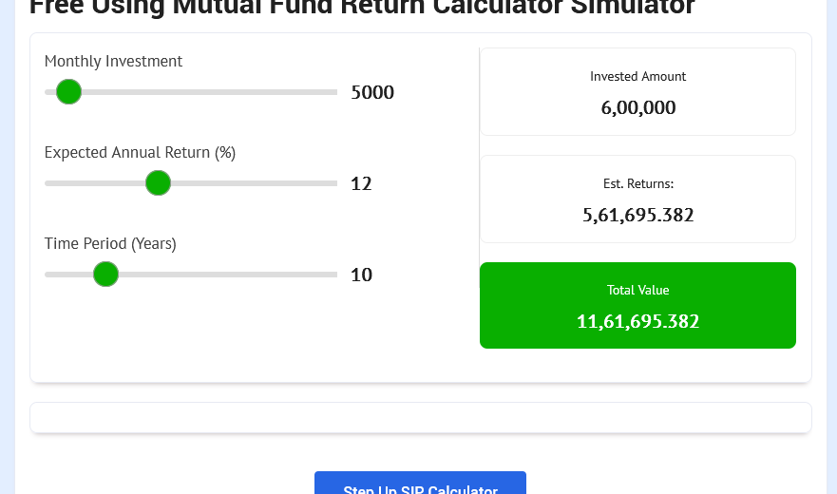Click the Time Period value 10
The width and height of the screenshot is (837, 494).
point(361,275)
